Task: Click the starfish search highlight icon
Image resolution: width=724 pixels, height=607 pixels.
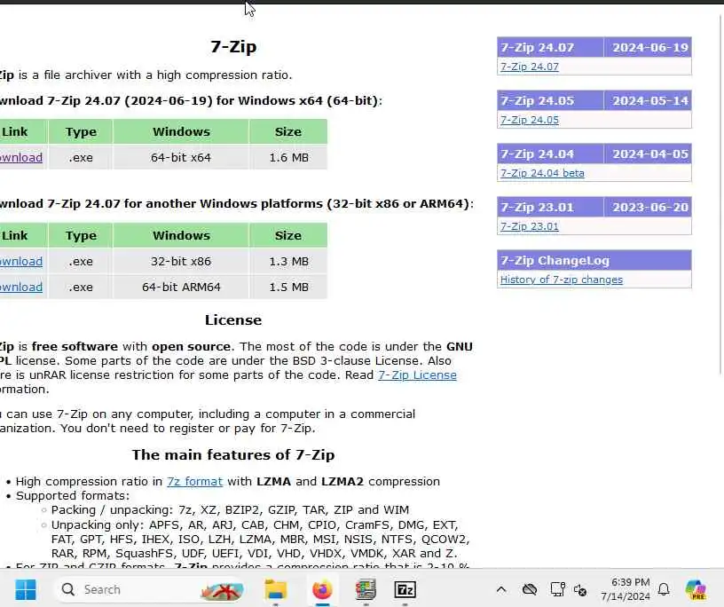Action: point(223,590)
